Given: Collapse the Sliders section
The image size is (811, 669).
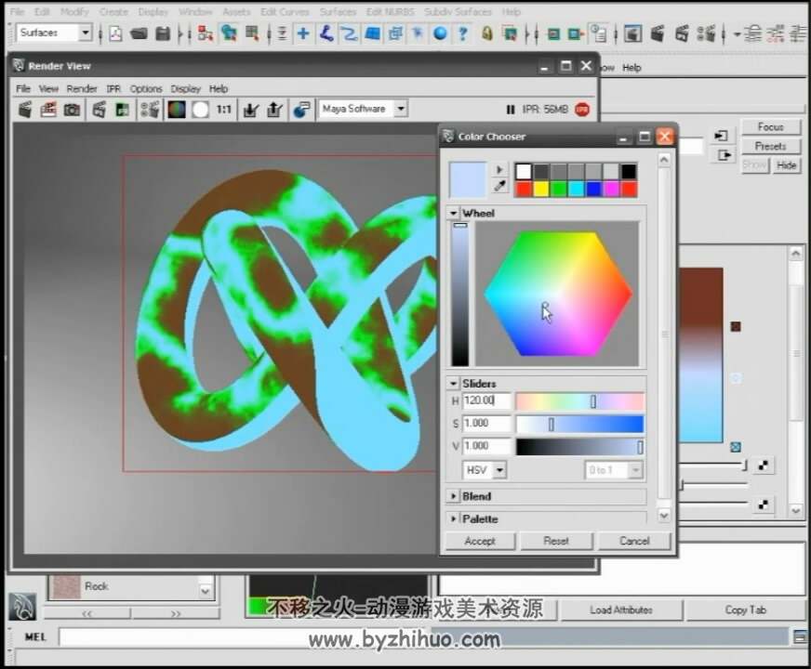Looking at the screenshot, I should click(454, 384).
